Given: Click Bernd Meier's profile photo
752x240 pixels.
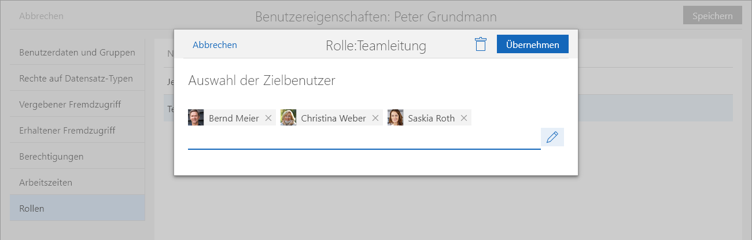Looking at the screenshot, I should coord(196,118).
